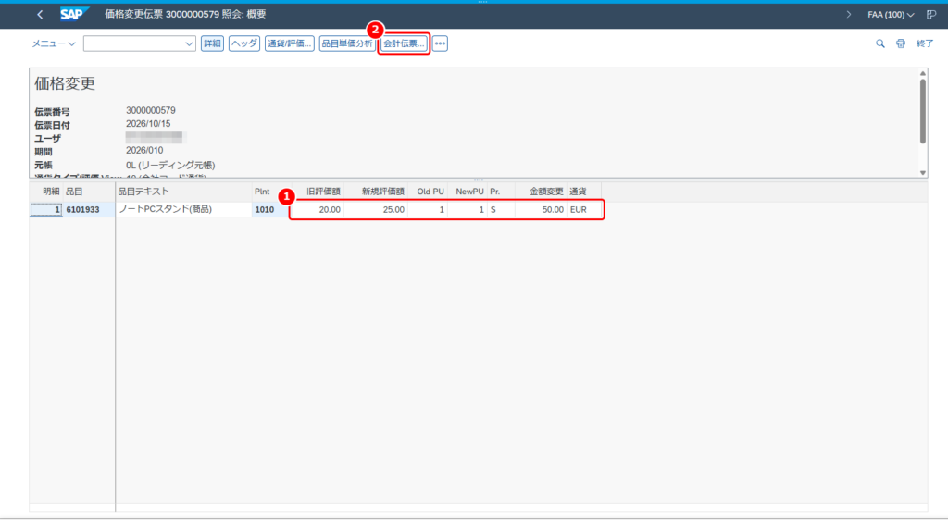Click the 通貨/評価... button
Viewport: 948px width, 521px height.
pyautogui.click(x=290, y=43)
